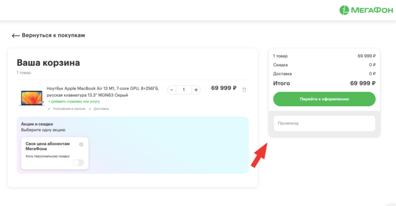Open the Ноутбук Apple MacBook Air product title
Screen dimensions: 396x206
pyautogui.click(x=103, y=92)
